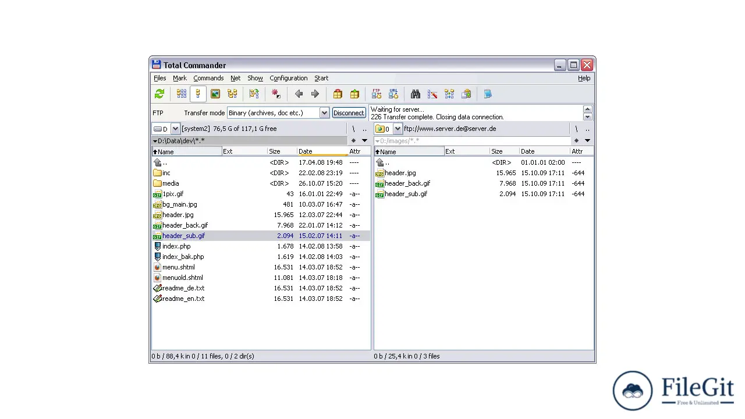This screenshot has width=745, height=419.
Task: Sort left panel by Date column header
Action: coord(322,151)
